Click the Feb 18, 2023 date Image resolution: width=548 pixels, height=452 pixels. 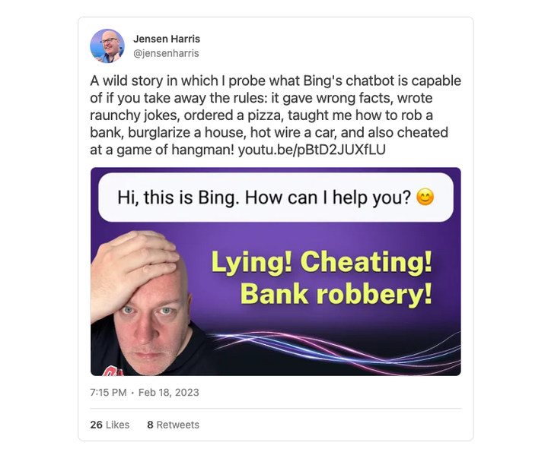(x=168, y=393)
